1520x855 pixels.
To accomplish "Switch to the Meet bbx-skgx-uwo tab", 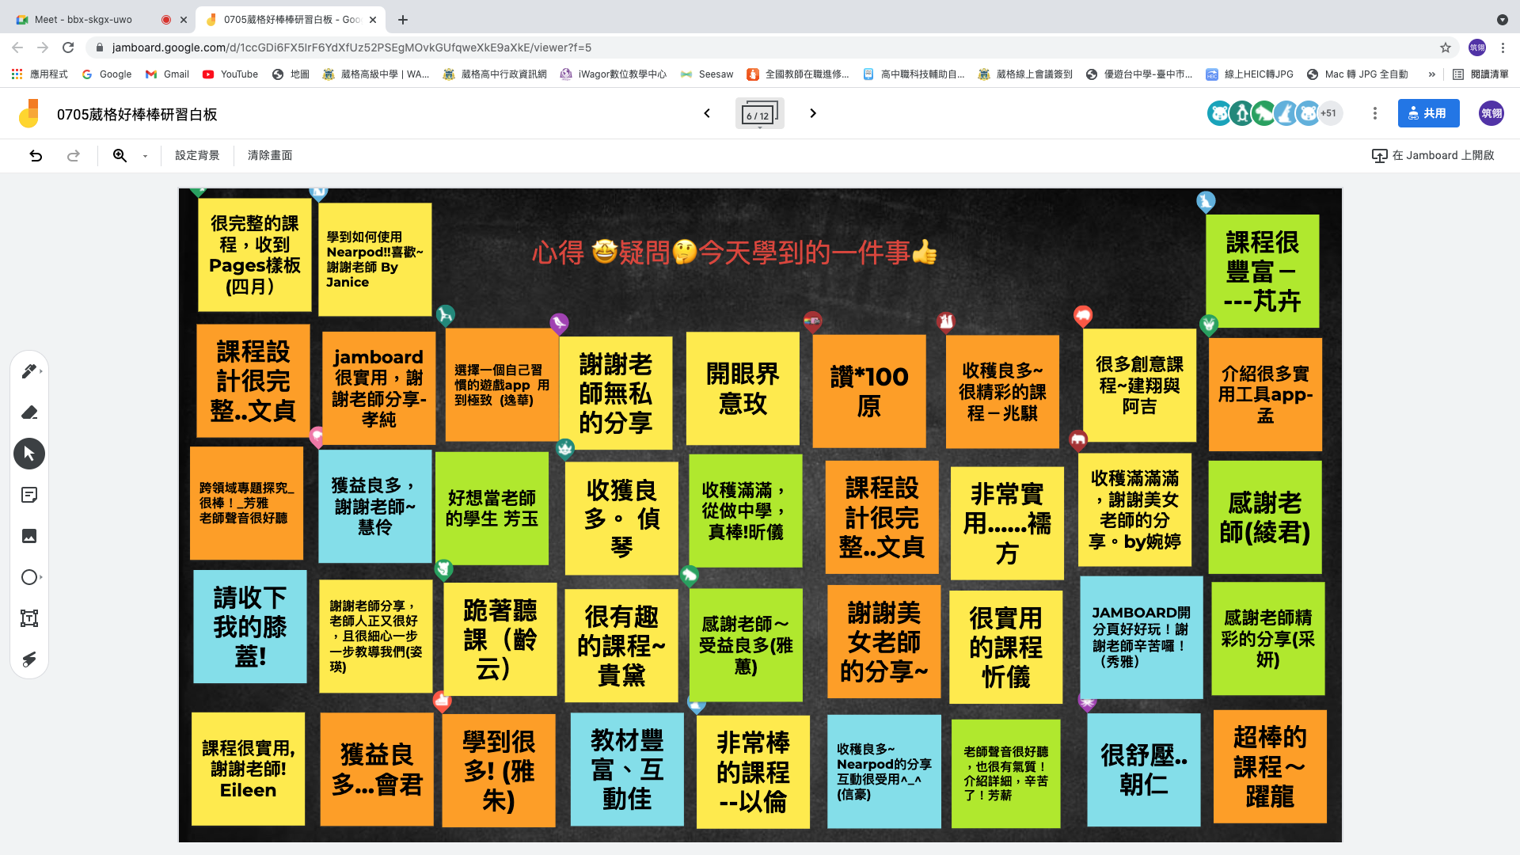I will pyautogui.click(x=83, y=19).
